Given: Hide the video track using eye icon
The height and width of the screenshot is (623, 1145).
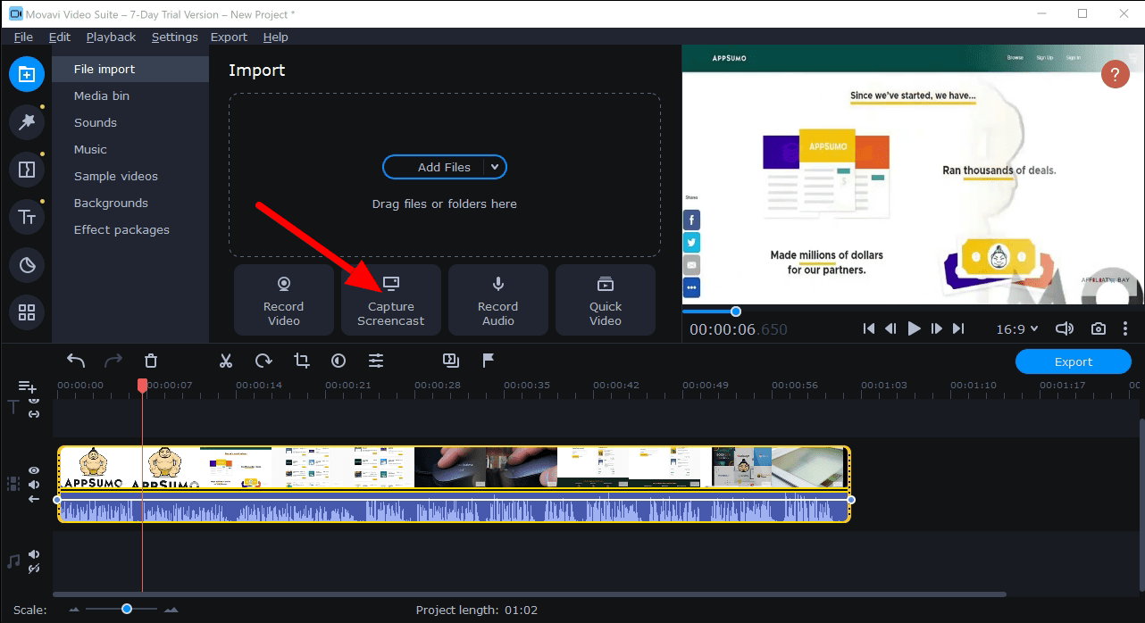Looking at the screenshot, I should pos(34,470).
